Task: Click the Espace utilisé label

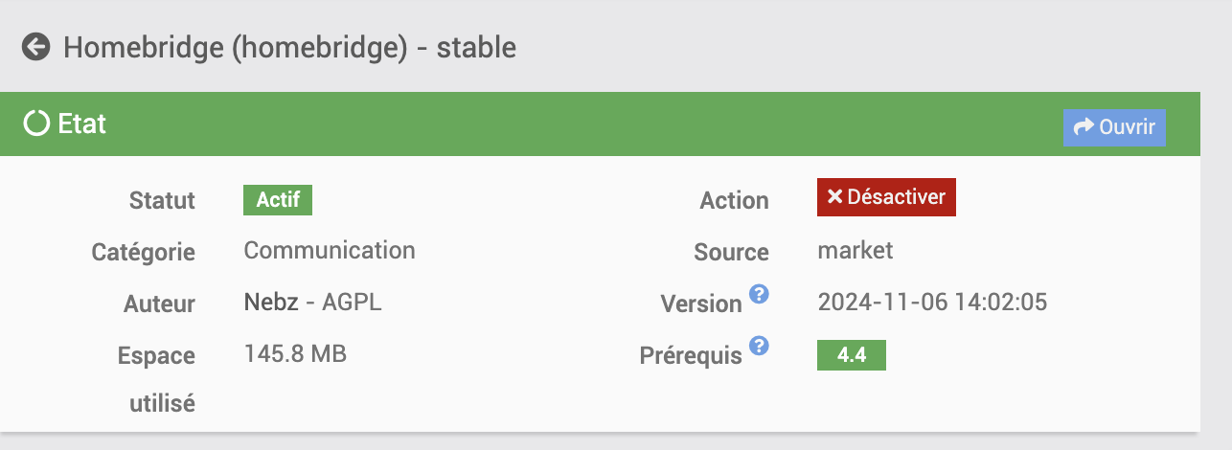Action: (156, 379)
